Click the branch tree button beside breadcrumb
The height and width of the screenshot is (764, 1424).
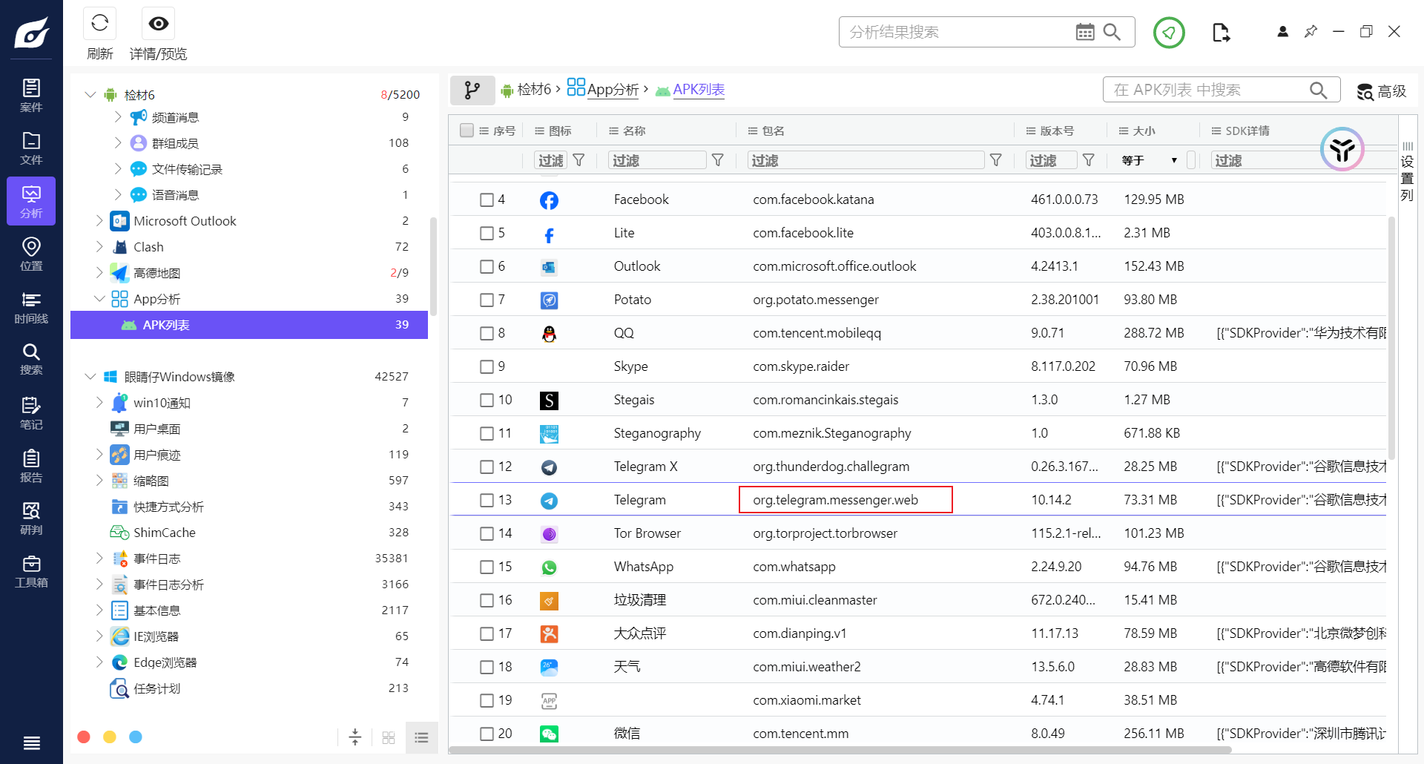(x=472, y=90)
